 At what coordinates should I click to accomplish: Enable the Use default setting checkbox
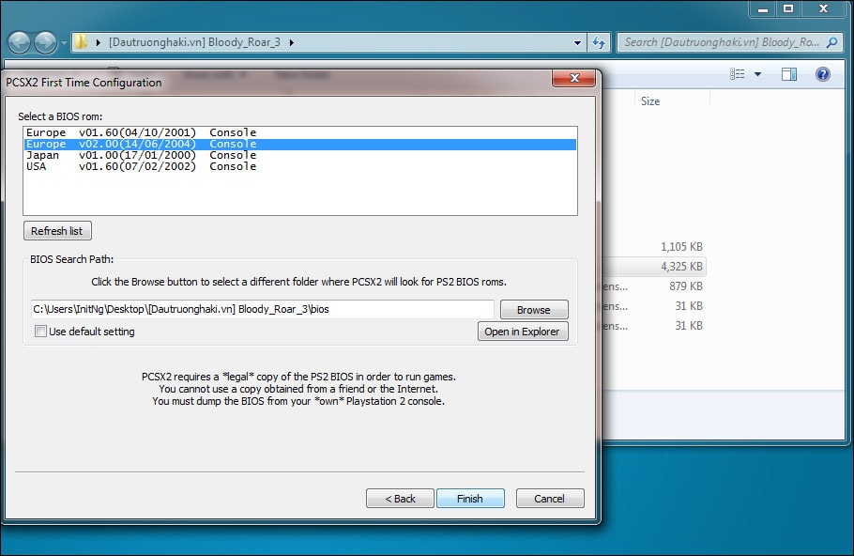pyautogui.click(x=40, y=332)
